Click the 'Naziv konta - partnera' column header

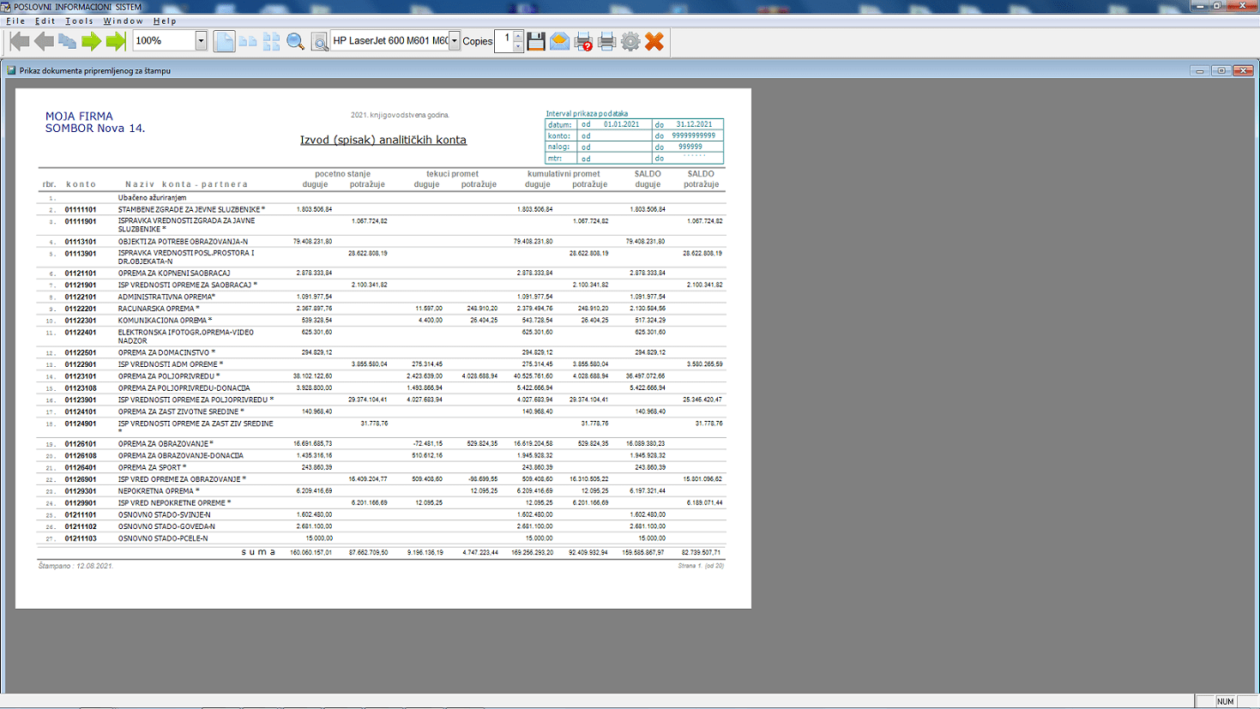coord(186,184)
